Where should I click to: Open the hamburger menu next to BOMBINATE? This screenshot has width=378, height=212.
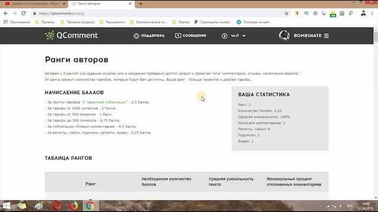[327, 35]
